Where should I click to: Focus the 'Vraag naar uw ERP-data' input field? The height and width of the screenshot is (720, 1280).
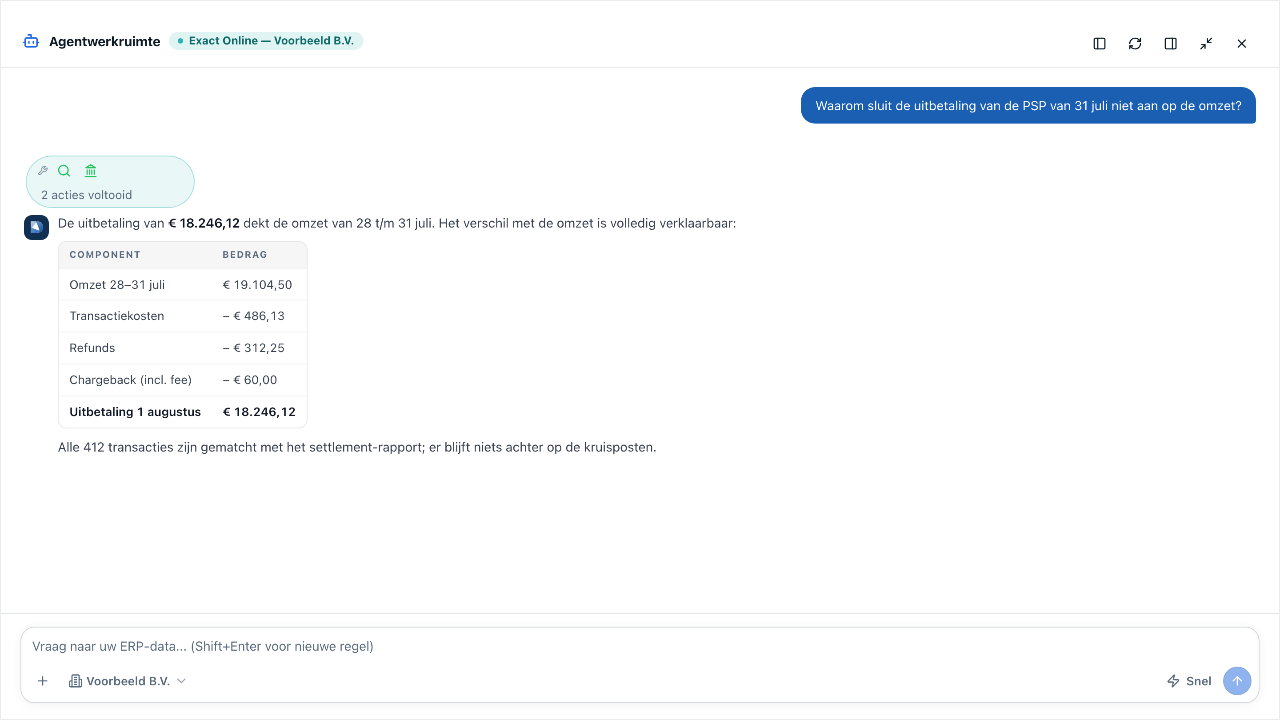(640, 646)
